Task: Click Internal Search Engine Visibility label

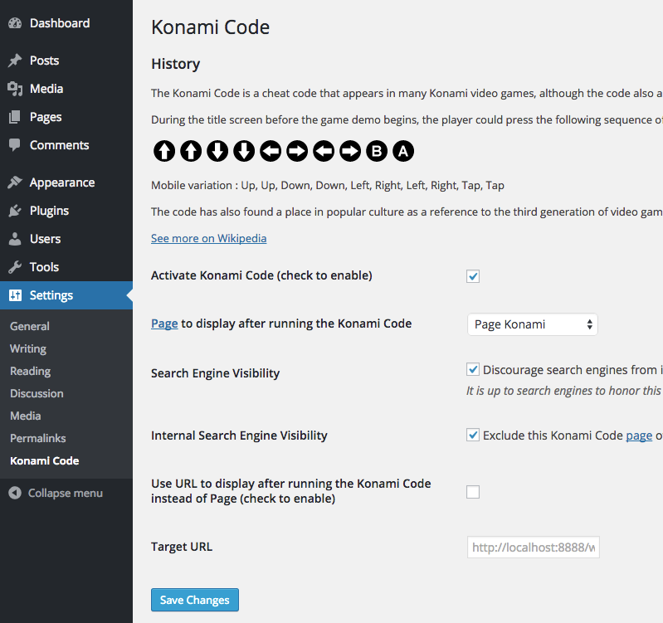Action: coord(239,436)
